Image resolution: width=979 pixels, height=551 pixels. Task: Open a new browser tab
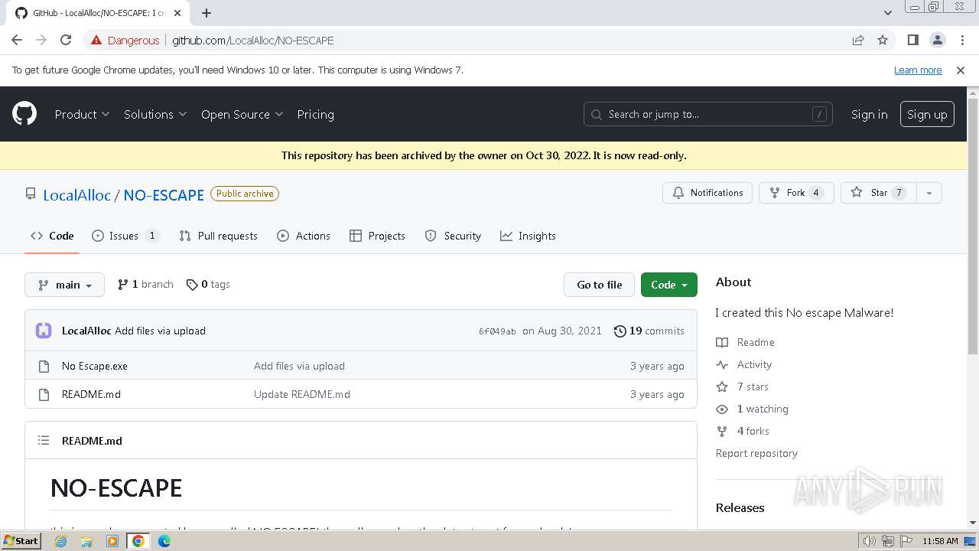coord(207,13)
